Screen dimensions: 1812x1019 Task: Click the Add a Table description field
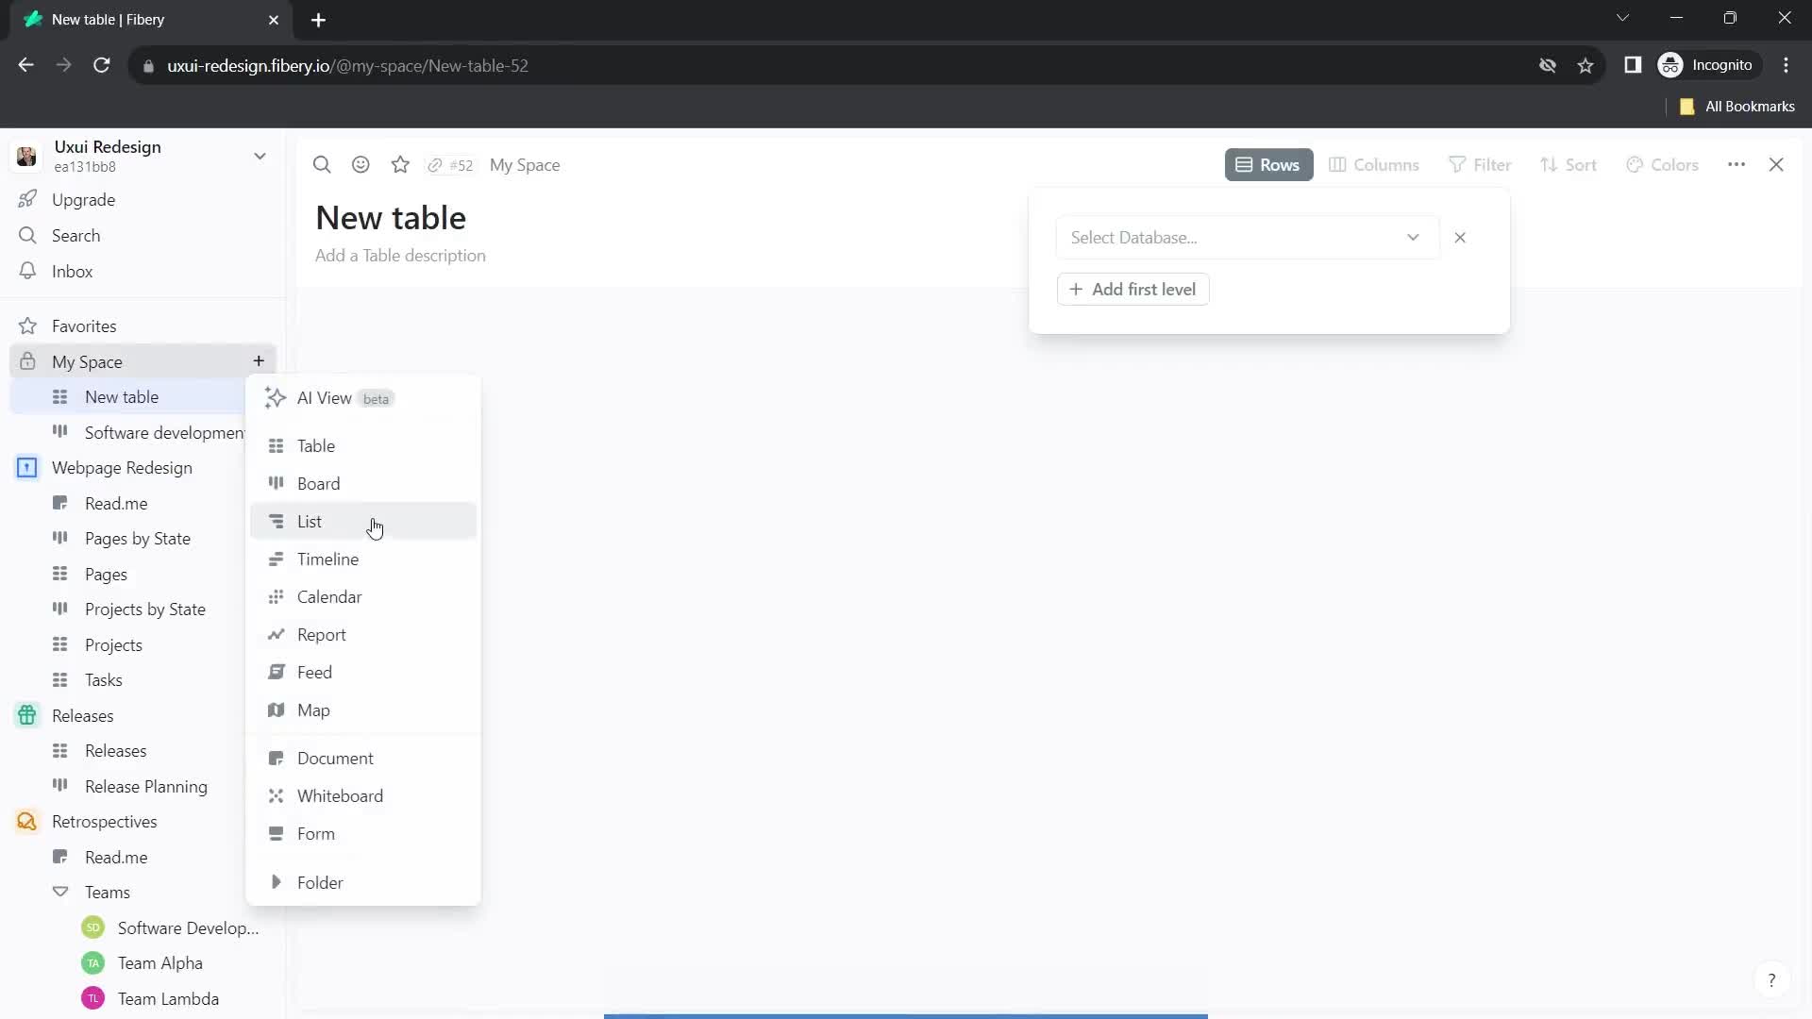coord(401,255)
